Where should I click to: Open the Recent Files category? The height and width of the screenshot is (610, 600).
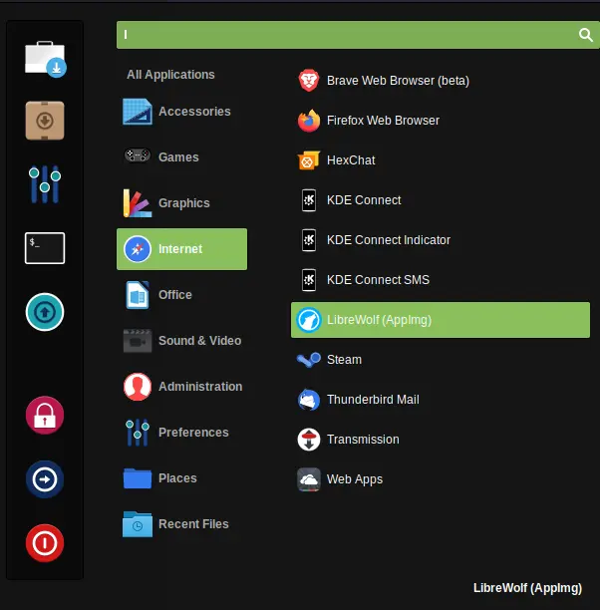click(181, 524)
